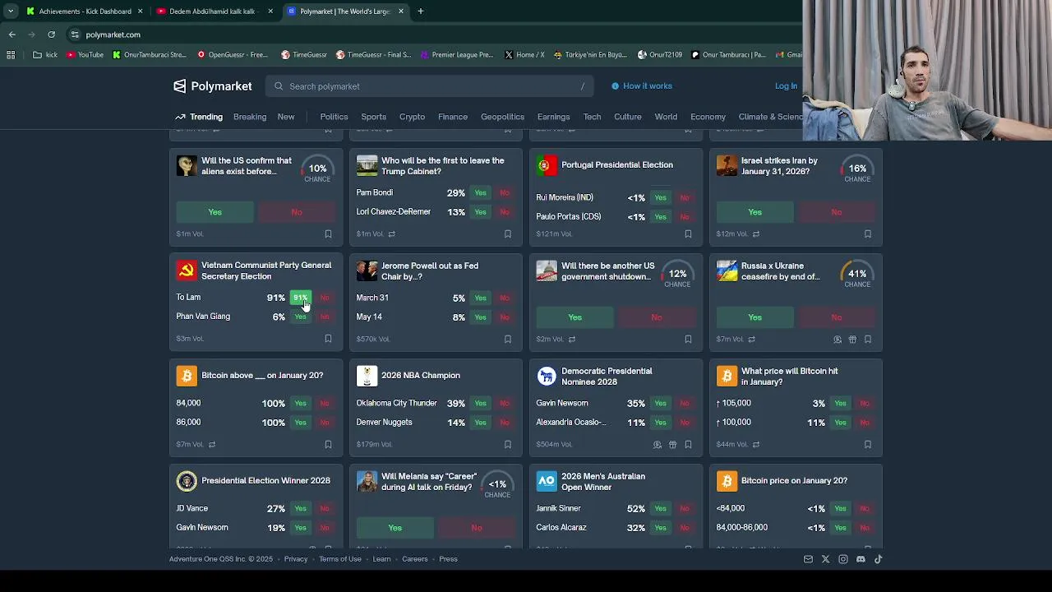The height and width of the screenshot is (592, 1052).
Task: Click gift icon on Russia x Ukraine card
Action: [x=852, y=339]
